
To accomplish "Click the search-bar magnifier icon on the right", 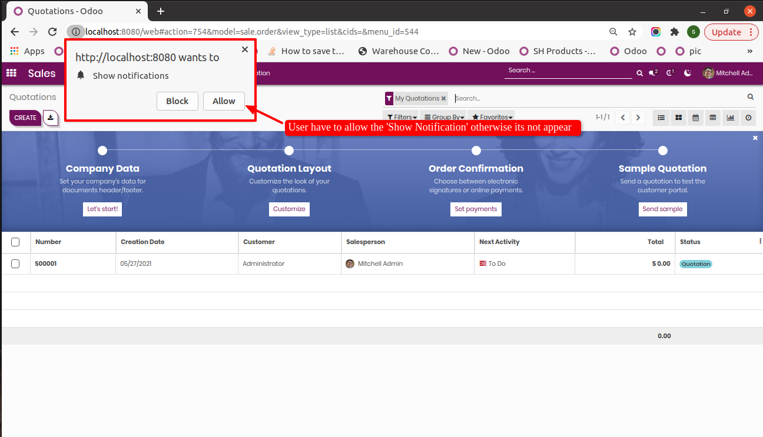I will coord(751,97).
